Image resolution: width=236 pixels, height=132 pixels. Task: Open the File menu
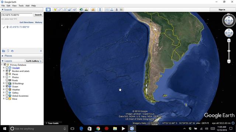tap(3, 5)
